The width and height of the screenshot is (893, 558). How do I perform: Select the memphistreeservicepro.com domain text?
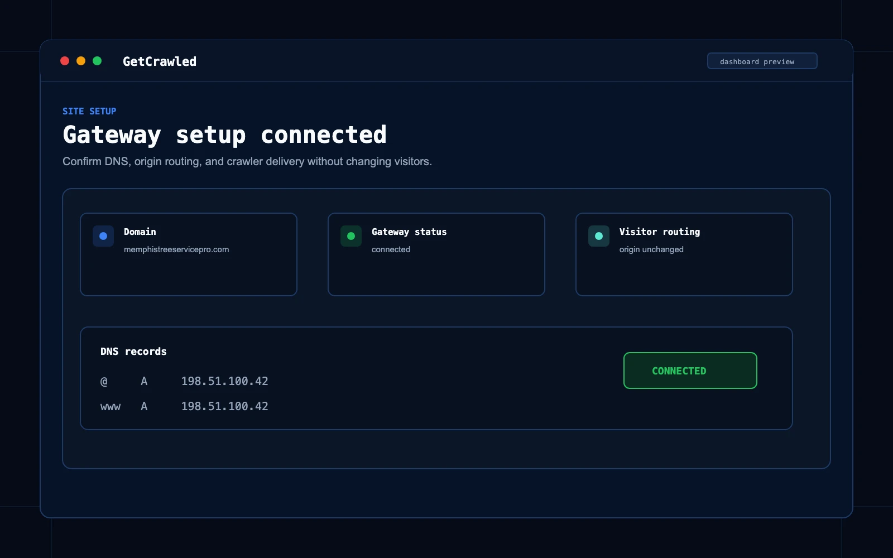[176, 249]
